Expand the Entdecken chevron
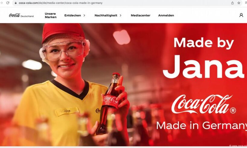The image size is (247, 148). click(84, 15)
